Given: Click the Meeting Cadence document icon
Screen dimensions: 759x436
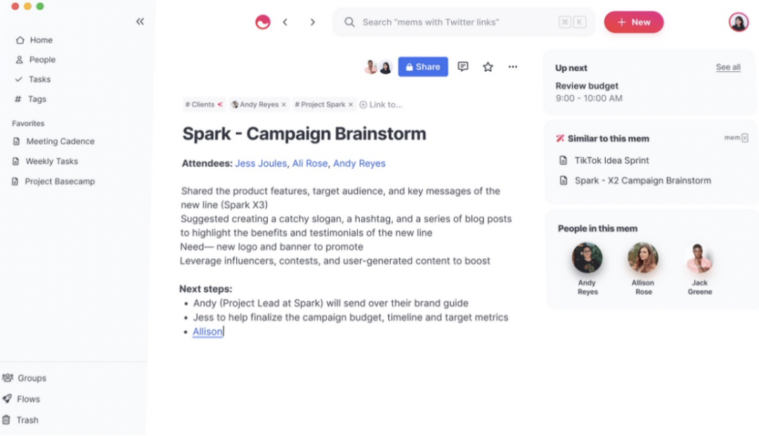Looking at the screenshot, I should (16, 141).
